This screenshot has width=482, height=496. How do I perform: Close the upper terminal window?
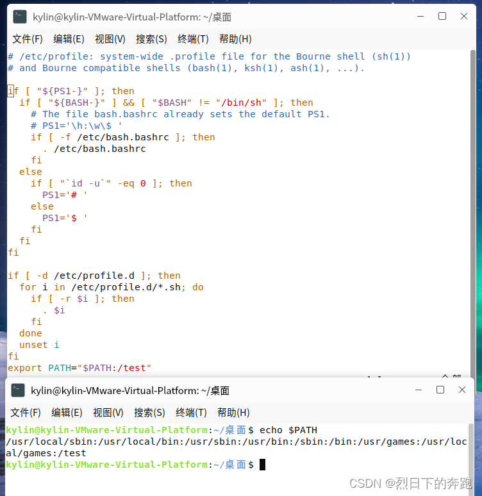point(464,16)
